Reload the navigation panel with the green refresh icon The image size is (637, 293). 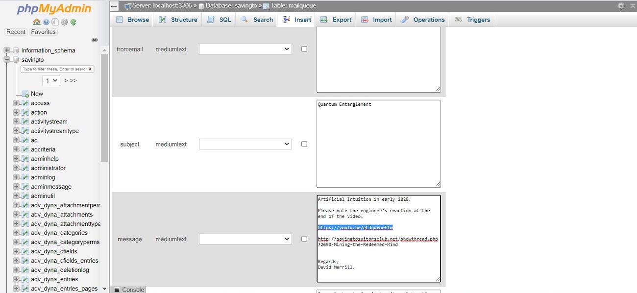73,22
